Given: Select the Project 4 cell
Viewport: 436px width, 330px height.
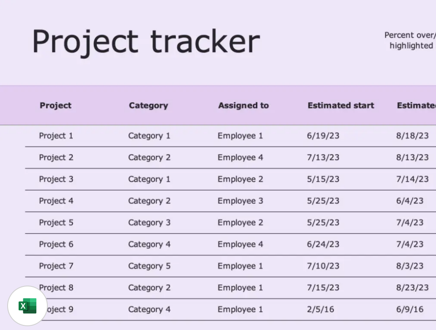Looking at the screenshot, I should pyautogui.click(x=56, y=201).
